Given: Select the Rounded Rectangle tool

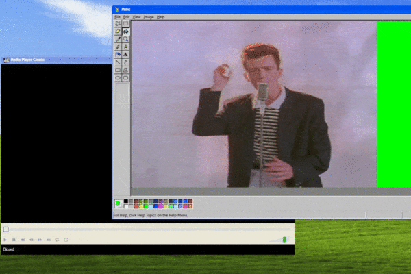Looking at the screenshot, I should pyautogui.click(x=125, y=77).
